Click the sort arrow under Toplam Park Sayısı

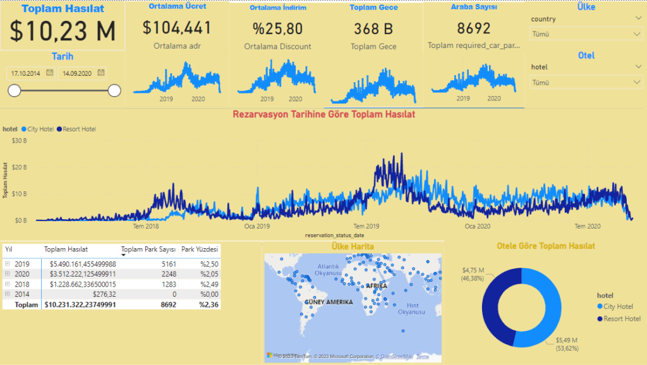pyautogui.click(x=123, y=256)
